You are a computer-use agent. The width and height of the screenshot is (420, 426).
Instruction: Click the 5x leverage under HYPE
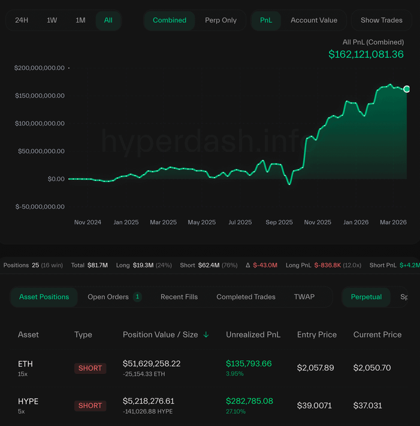click(x=21, y=412)
